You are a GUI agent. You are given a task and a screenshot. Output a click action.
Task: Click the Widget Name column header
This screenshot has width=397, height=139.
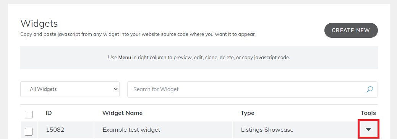coord(122,113)
